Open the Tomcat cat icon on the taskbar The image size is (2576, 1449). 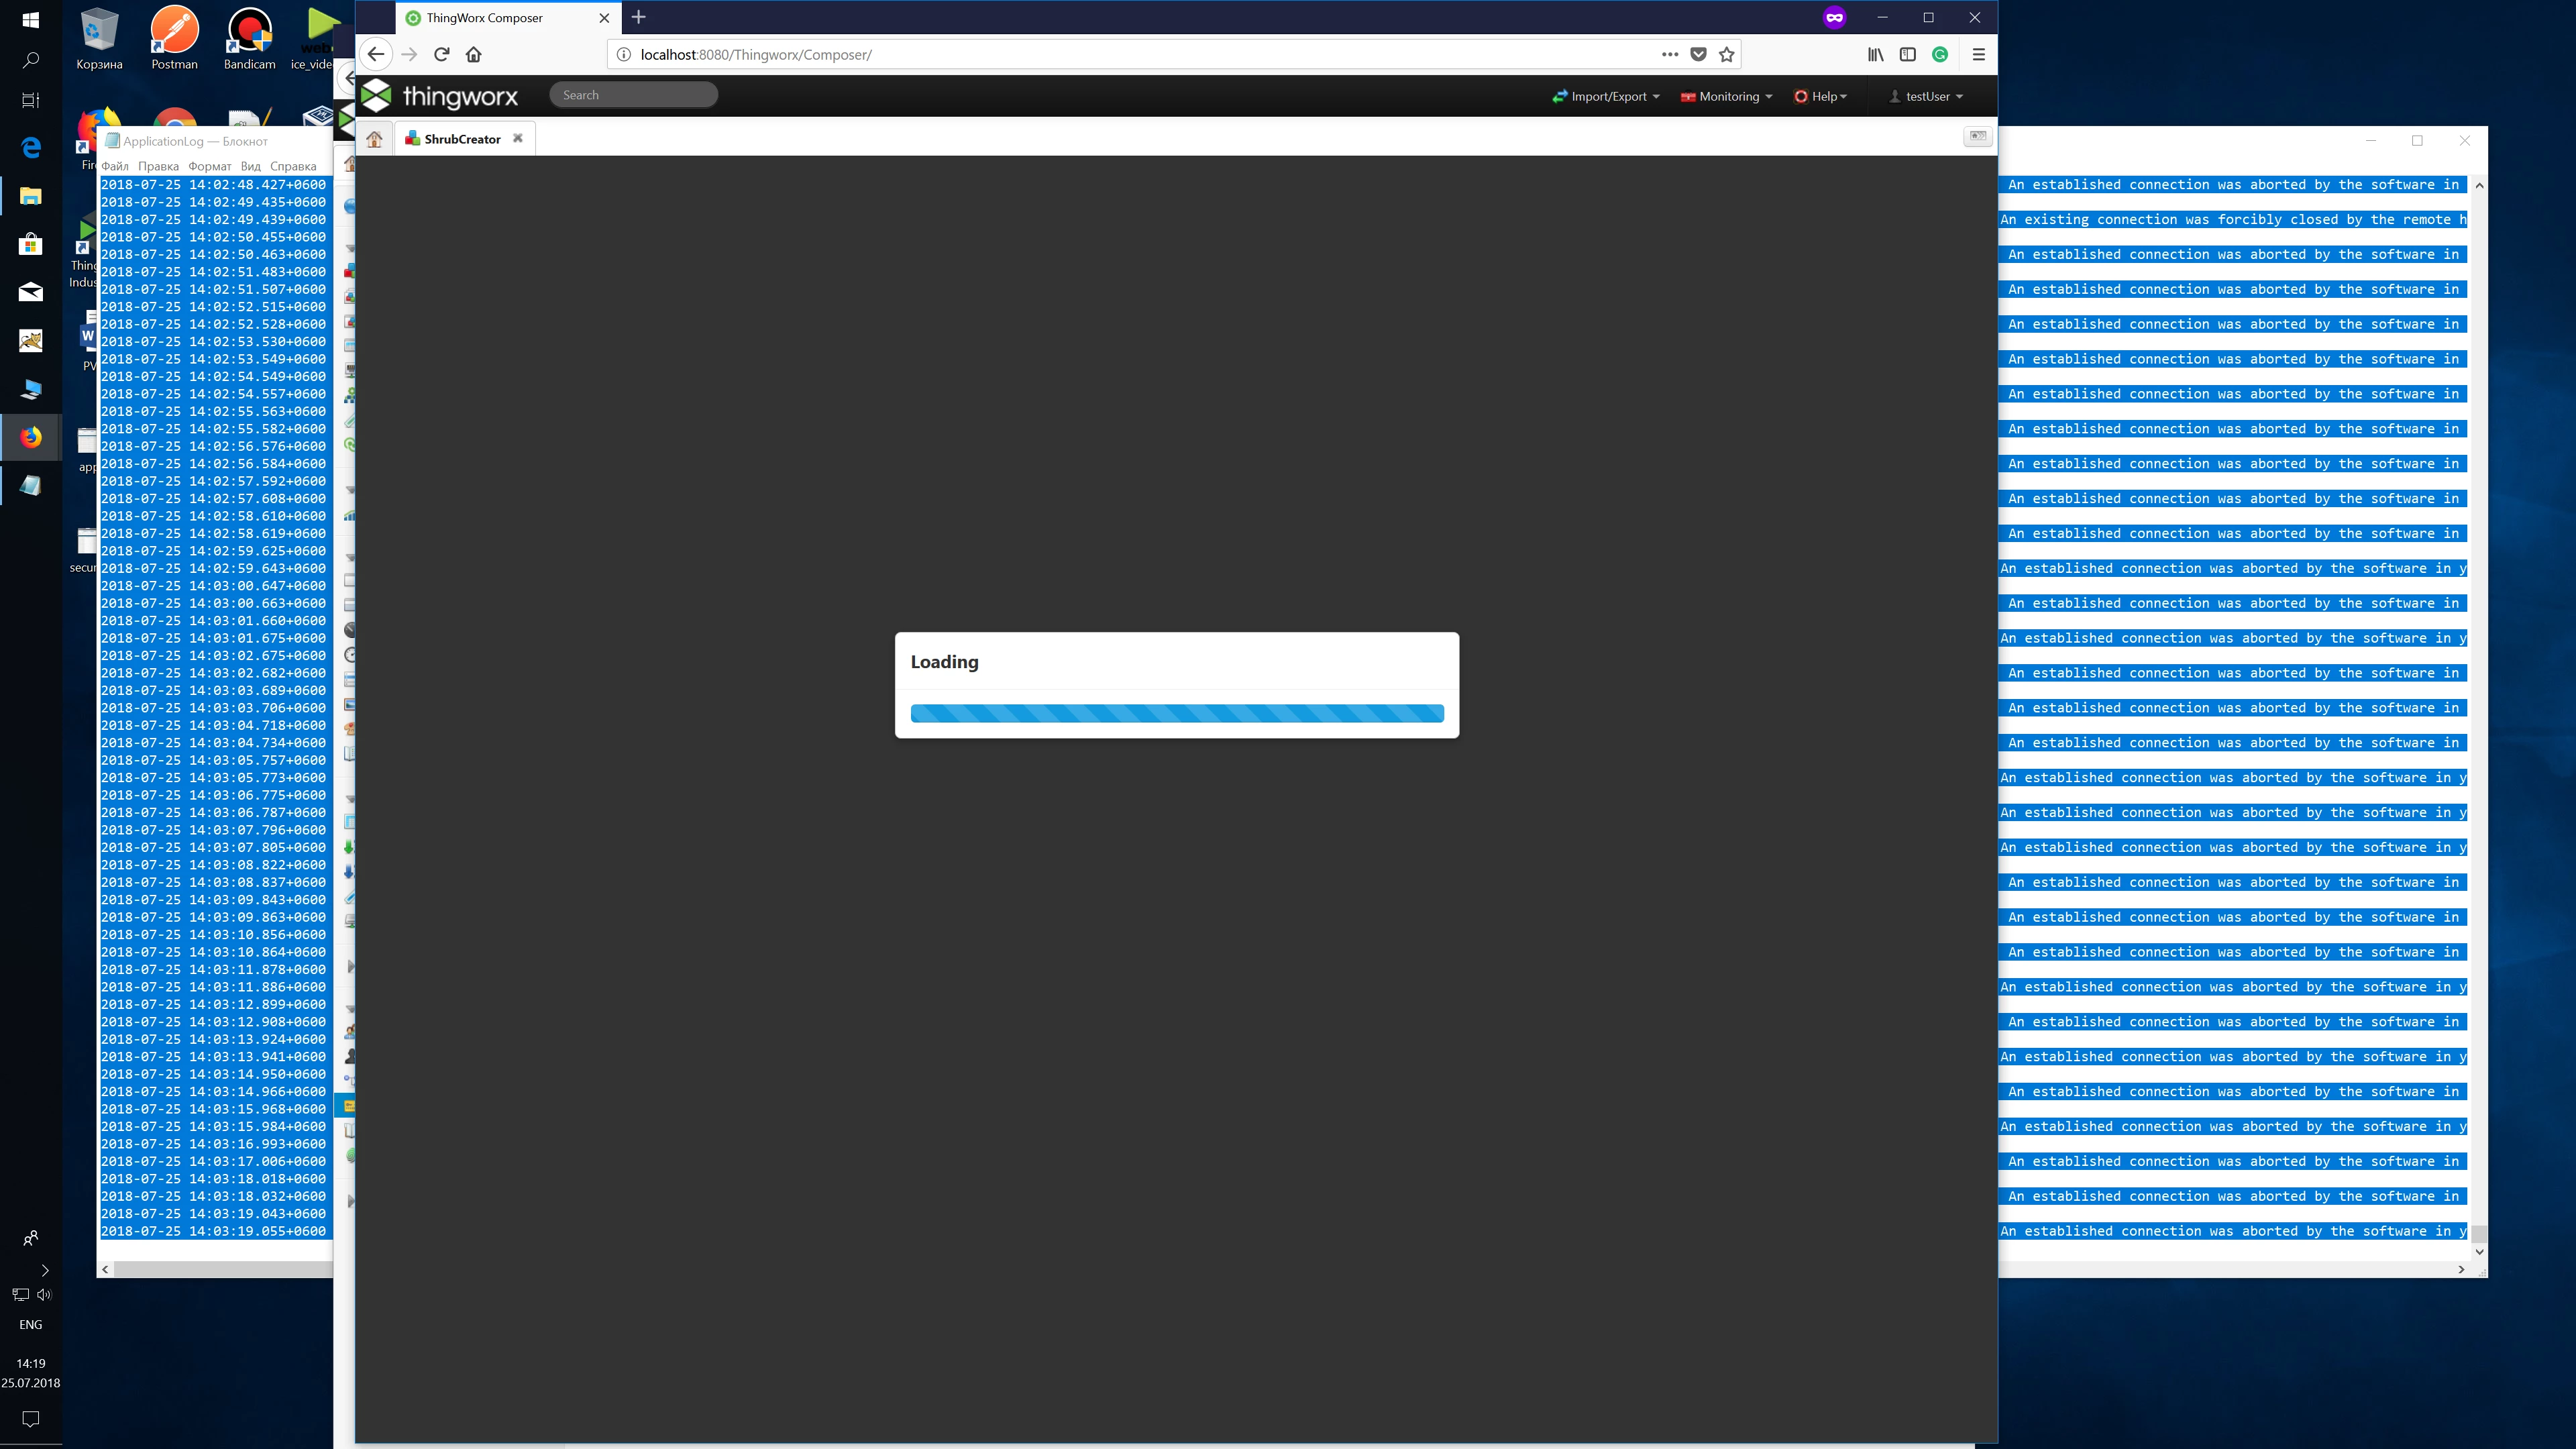tap(31, 341)
